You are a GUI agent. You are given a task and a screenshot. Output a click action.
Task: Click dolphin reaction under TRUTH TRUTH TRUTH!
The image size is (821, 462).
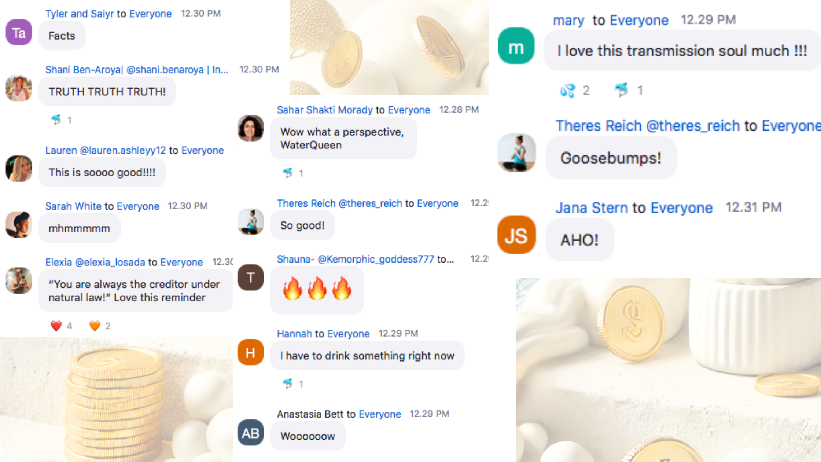(x=56, y=120)
